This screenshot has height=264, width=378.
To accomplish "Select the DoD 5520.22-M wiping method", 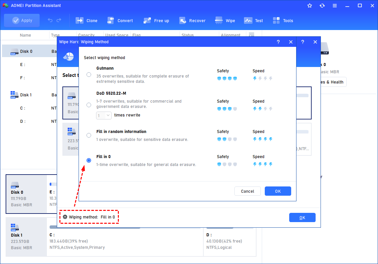I will (89, 105).
